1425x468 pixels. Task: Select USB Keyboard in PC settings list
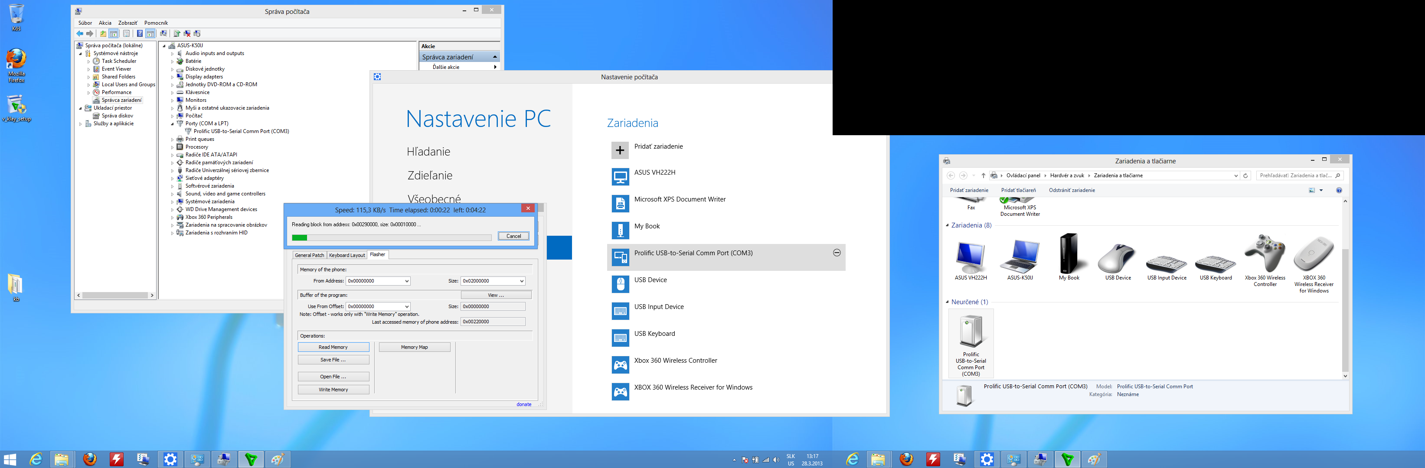[x=726, y=338]
